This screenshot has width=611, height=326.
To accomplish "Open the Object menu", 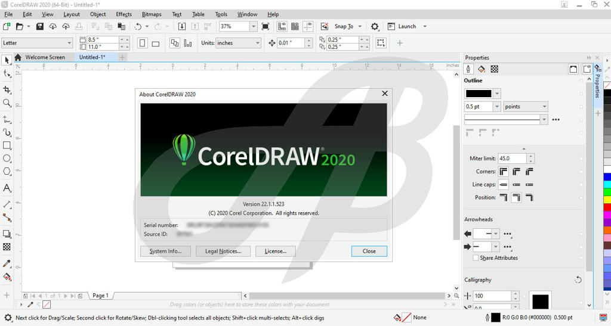I will point(98,14).
